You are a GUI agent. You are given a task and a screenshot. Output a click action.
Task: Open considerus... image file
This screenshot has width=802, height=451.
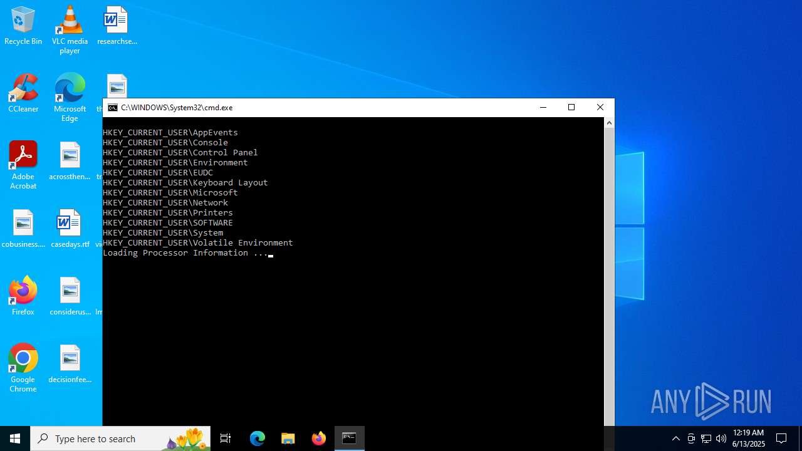[x=70, y=296]
